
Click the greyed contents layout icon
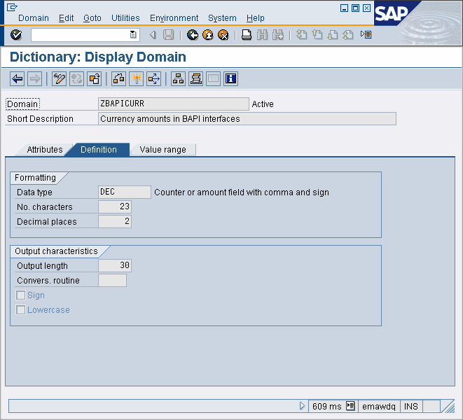(x=213, y=79)
